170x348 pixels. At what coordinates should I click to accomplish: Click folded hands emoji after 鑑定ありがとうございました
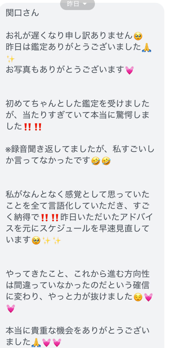click(147, 47)
